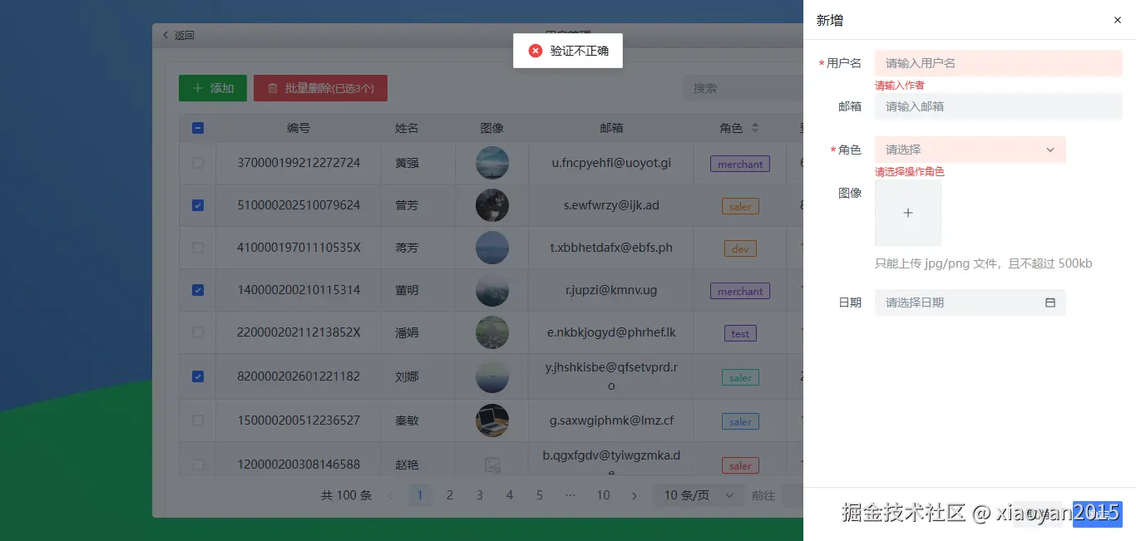
Task: Go to pagination page 10
Action: click(603, 495)
